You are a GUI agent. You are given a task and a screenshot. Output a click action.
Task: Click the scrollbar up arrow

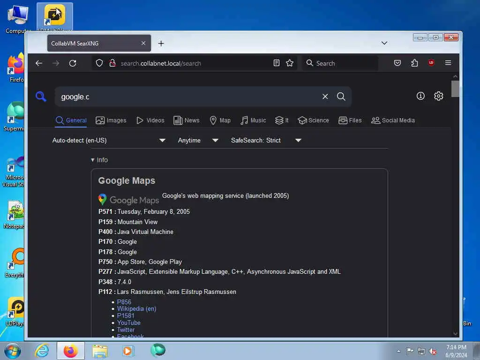(455, 76)
